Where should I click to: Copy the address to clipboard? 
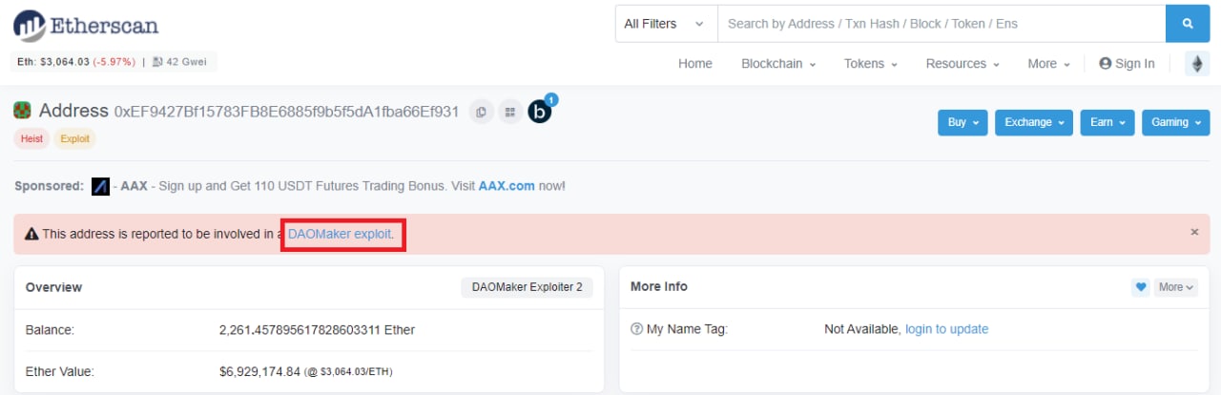(x=482, y=112)
